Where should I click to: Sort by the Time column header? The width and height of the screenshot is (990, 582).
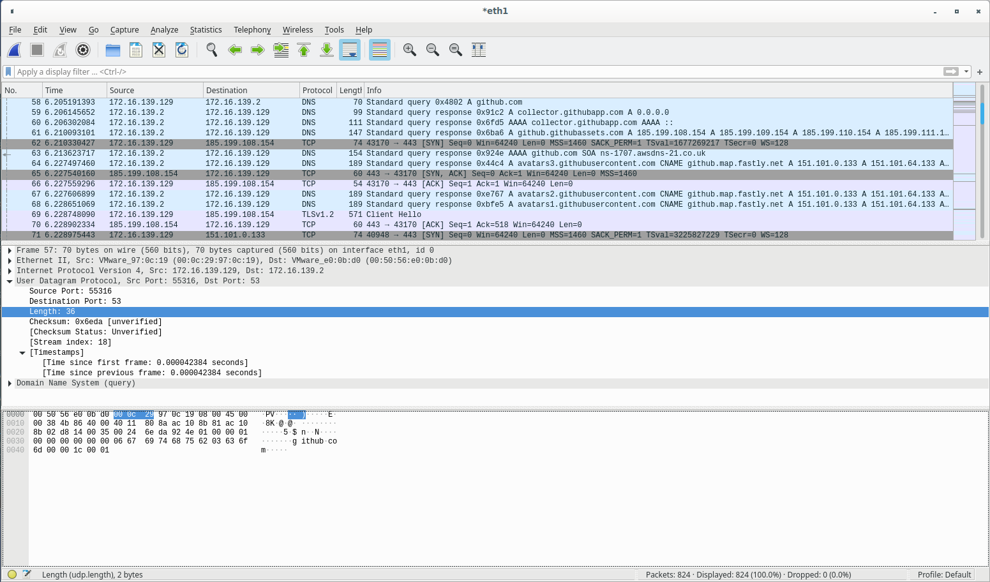[74, 90]
